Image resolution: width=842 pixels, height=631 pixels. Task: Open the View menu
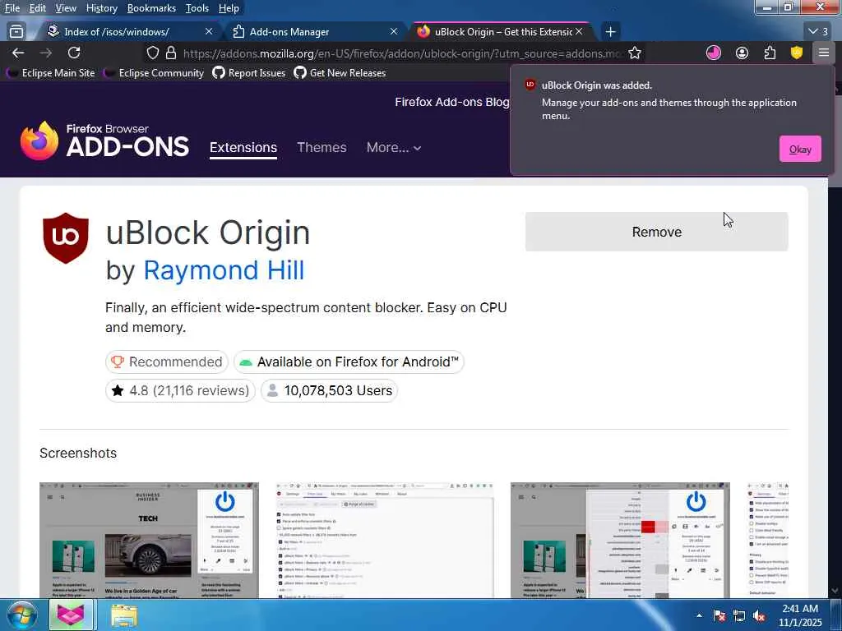[x=66, y=8]
